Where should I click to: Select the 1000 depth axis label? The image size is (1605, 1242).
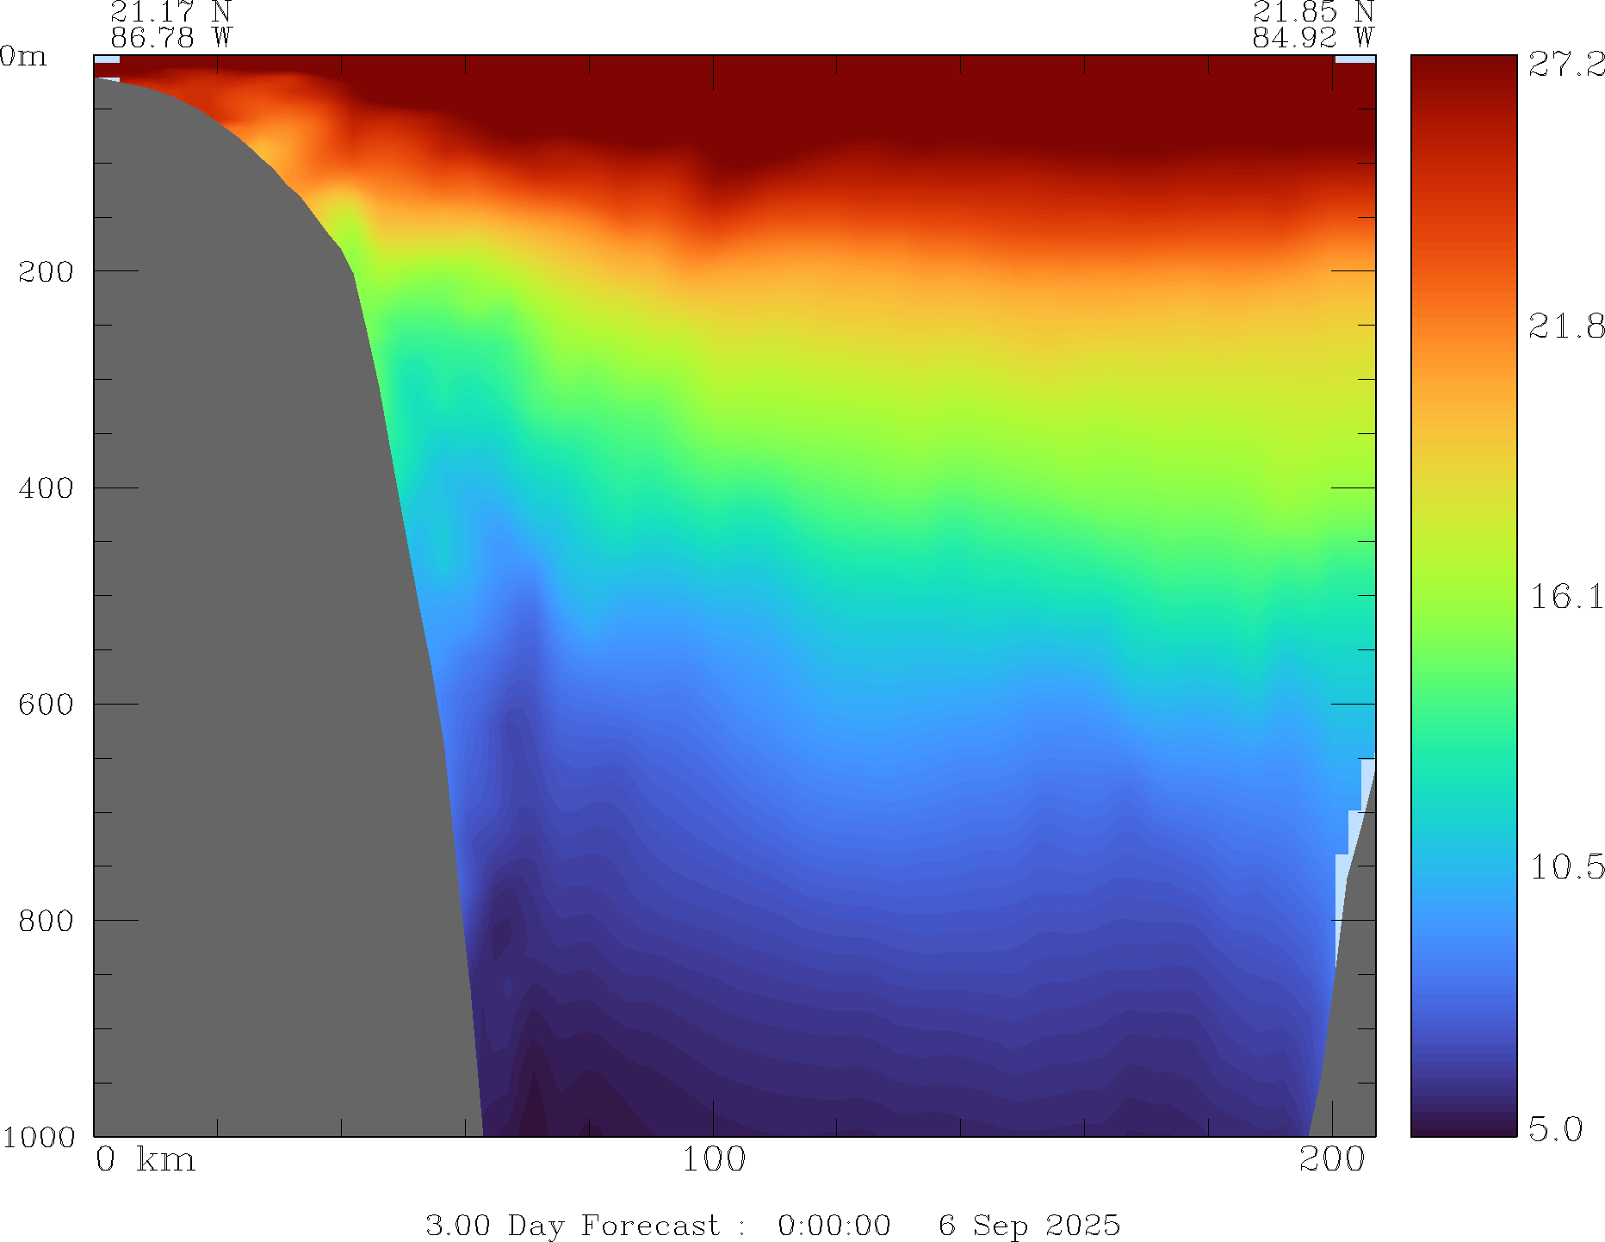click(40, 1137)
